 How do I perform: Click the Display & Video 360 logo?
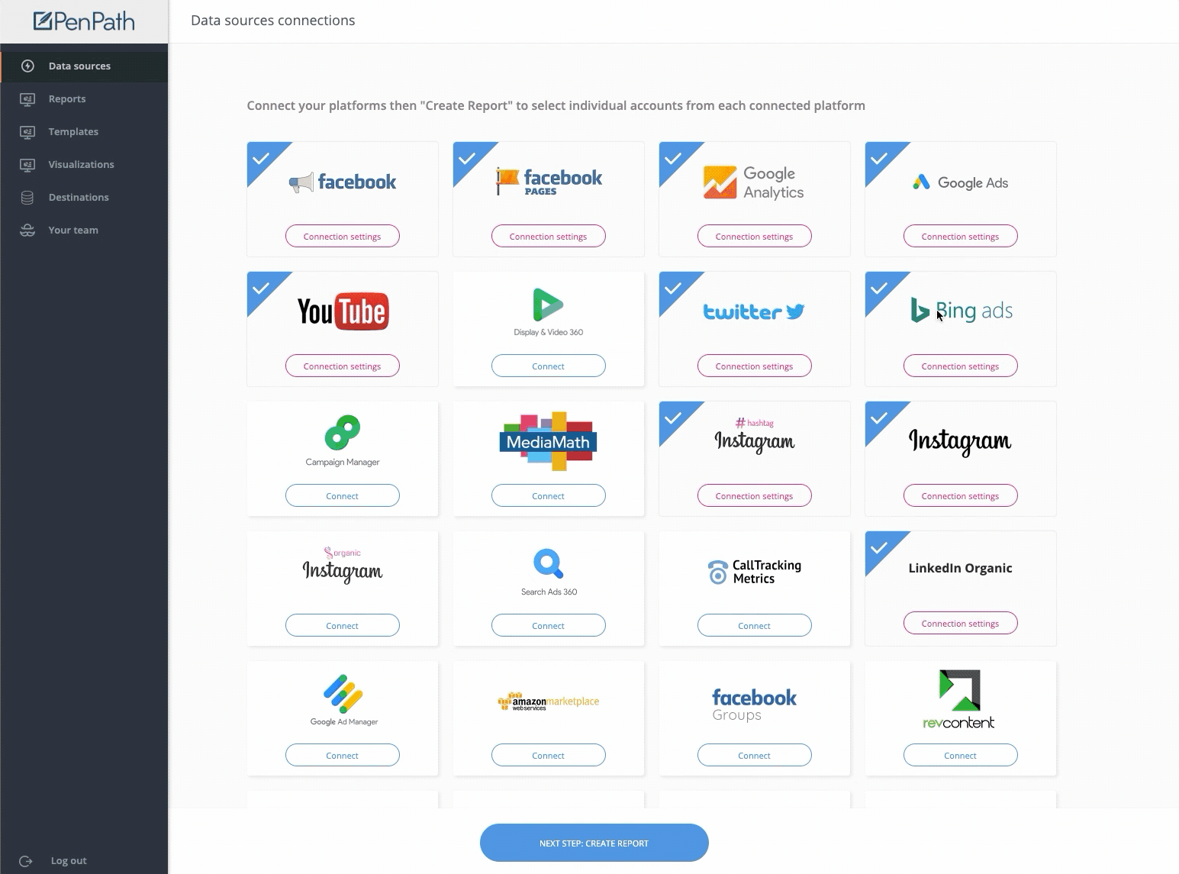(x=549, y=311)
